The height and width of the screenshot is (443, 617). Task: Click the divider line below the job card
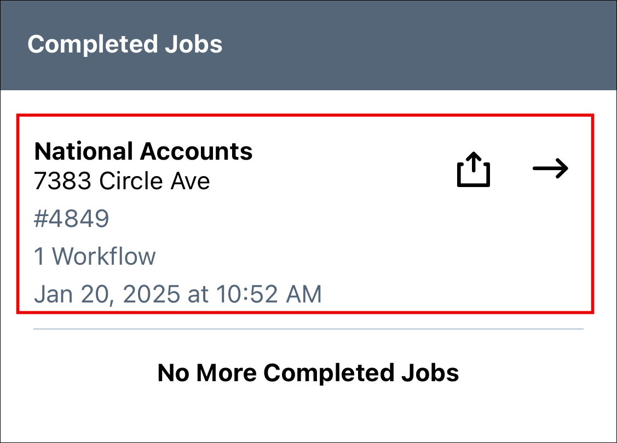point(308,329)
